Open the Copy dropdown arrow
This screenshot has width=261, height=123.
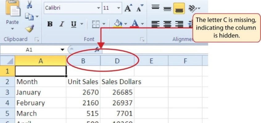click(x=37, y=16)
